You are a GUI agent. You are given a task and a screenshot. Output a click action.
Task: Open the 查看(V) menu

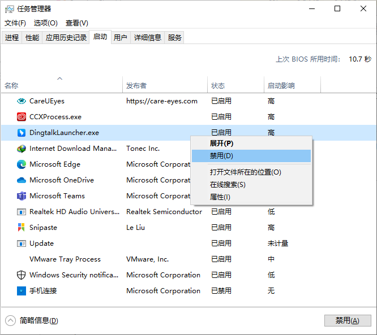[x=77, y=23]
